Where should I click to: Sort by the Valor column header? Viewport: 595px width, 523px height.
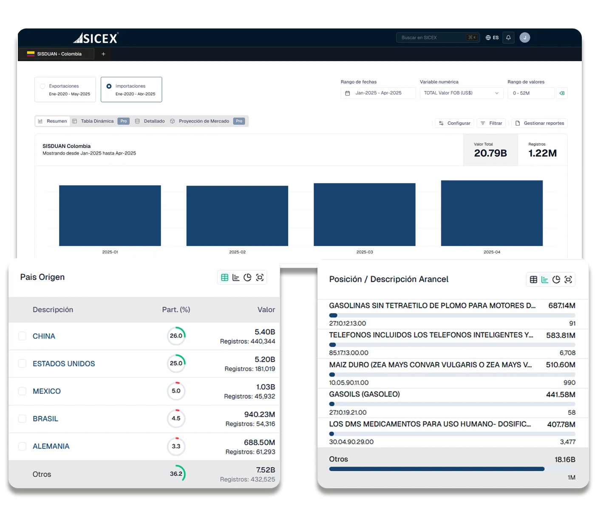pos(266,310)
